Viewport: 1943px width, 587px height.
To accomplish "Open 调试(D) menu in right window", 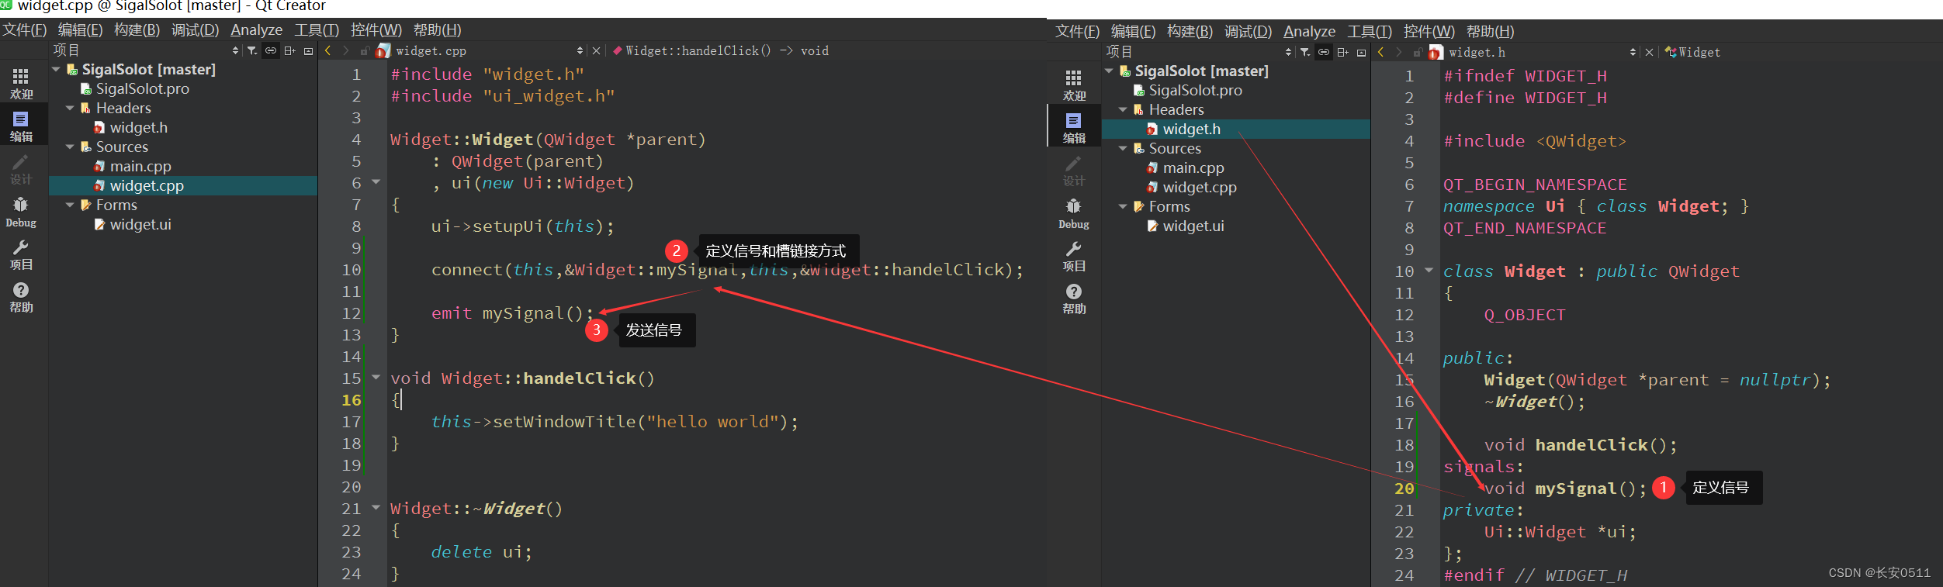I will [1249, 31].
